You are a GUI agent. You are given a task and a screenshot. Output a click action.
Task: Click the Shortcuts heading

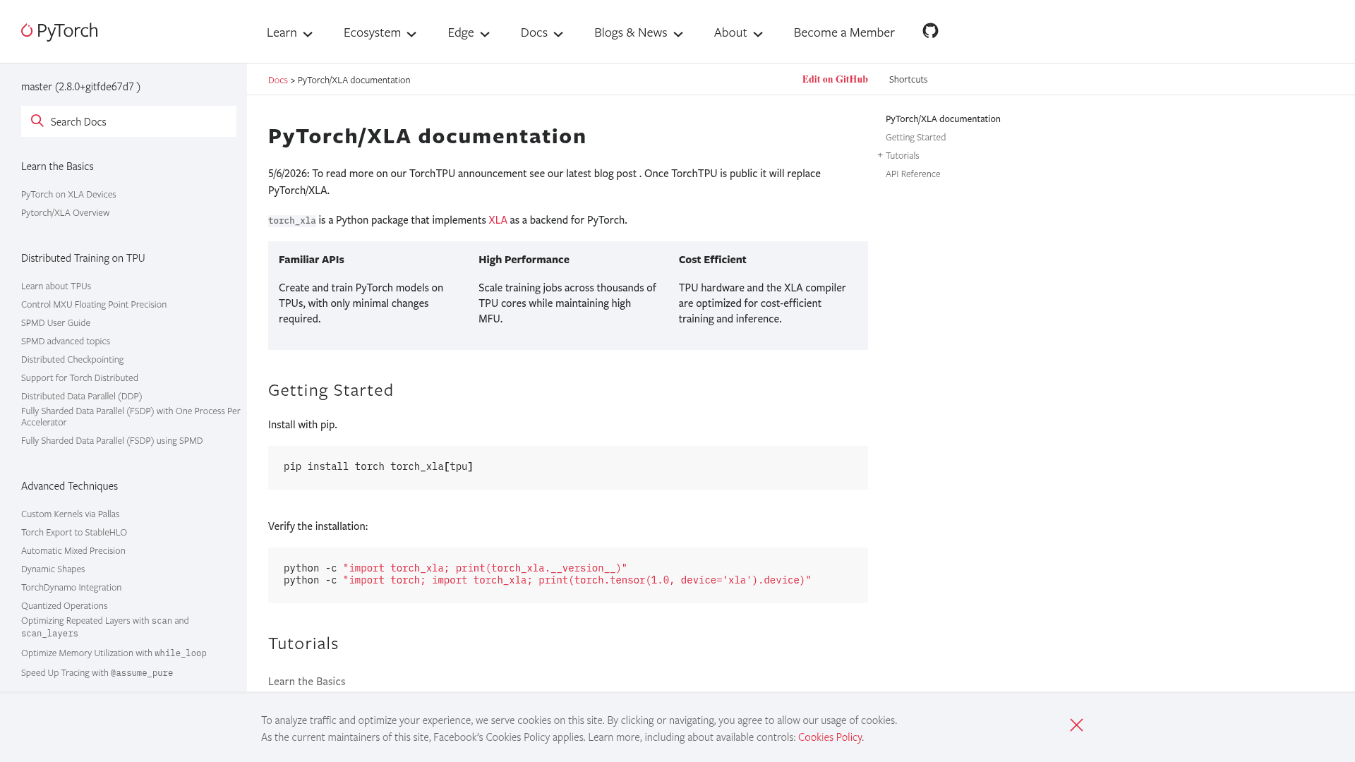pos(908,80)
